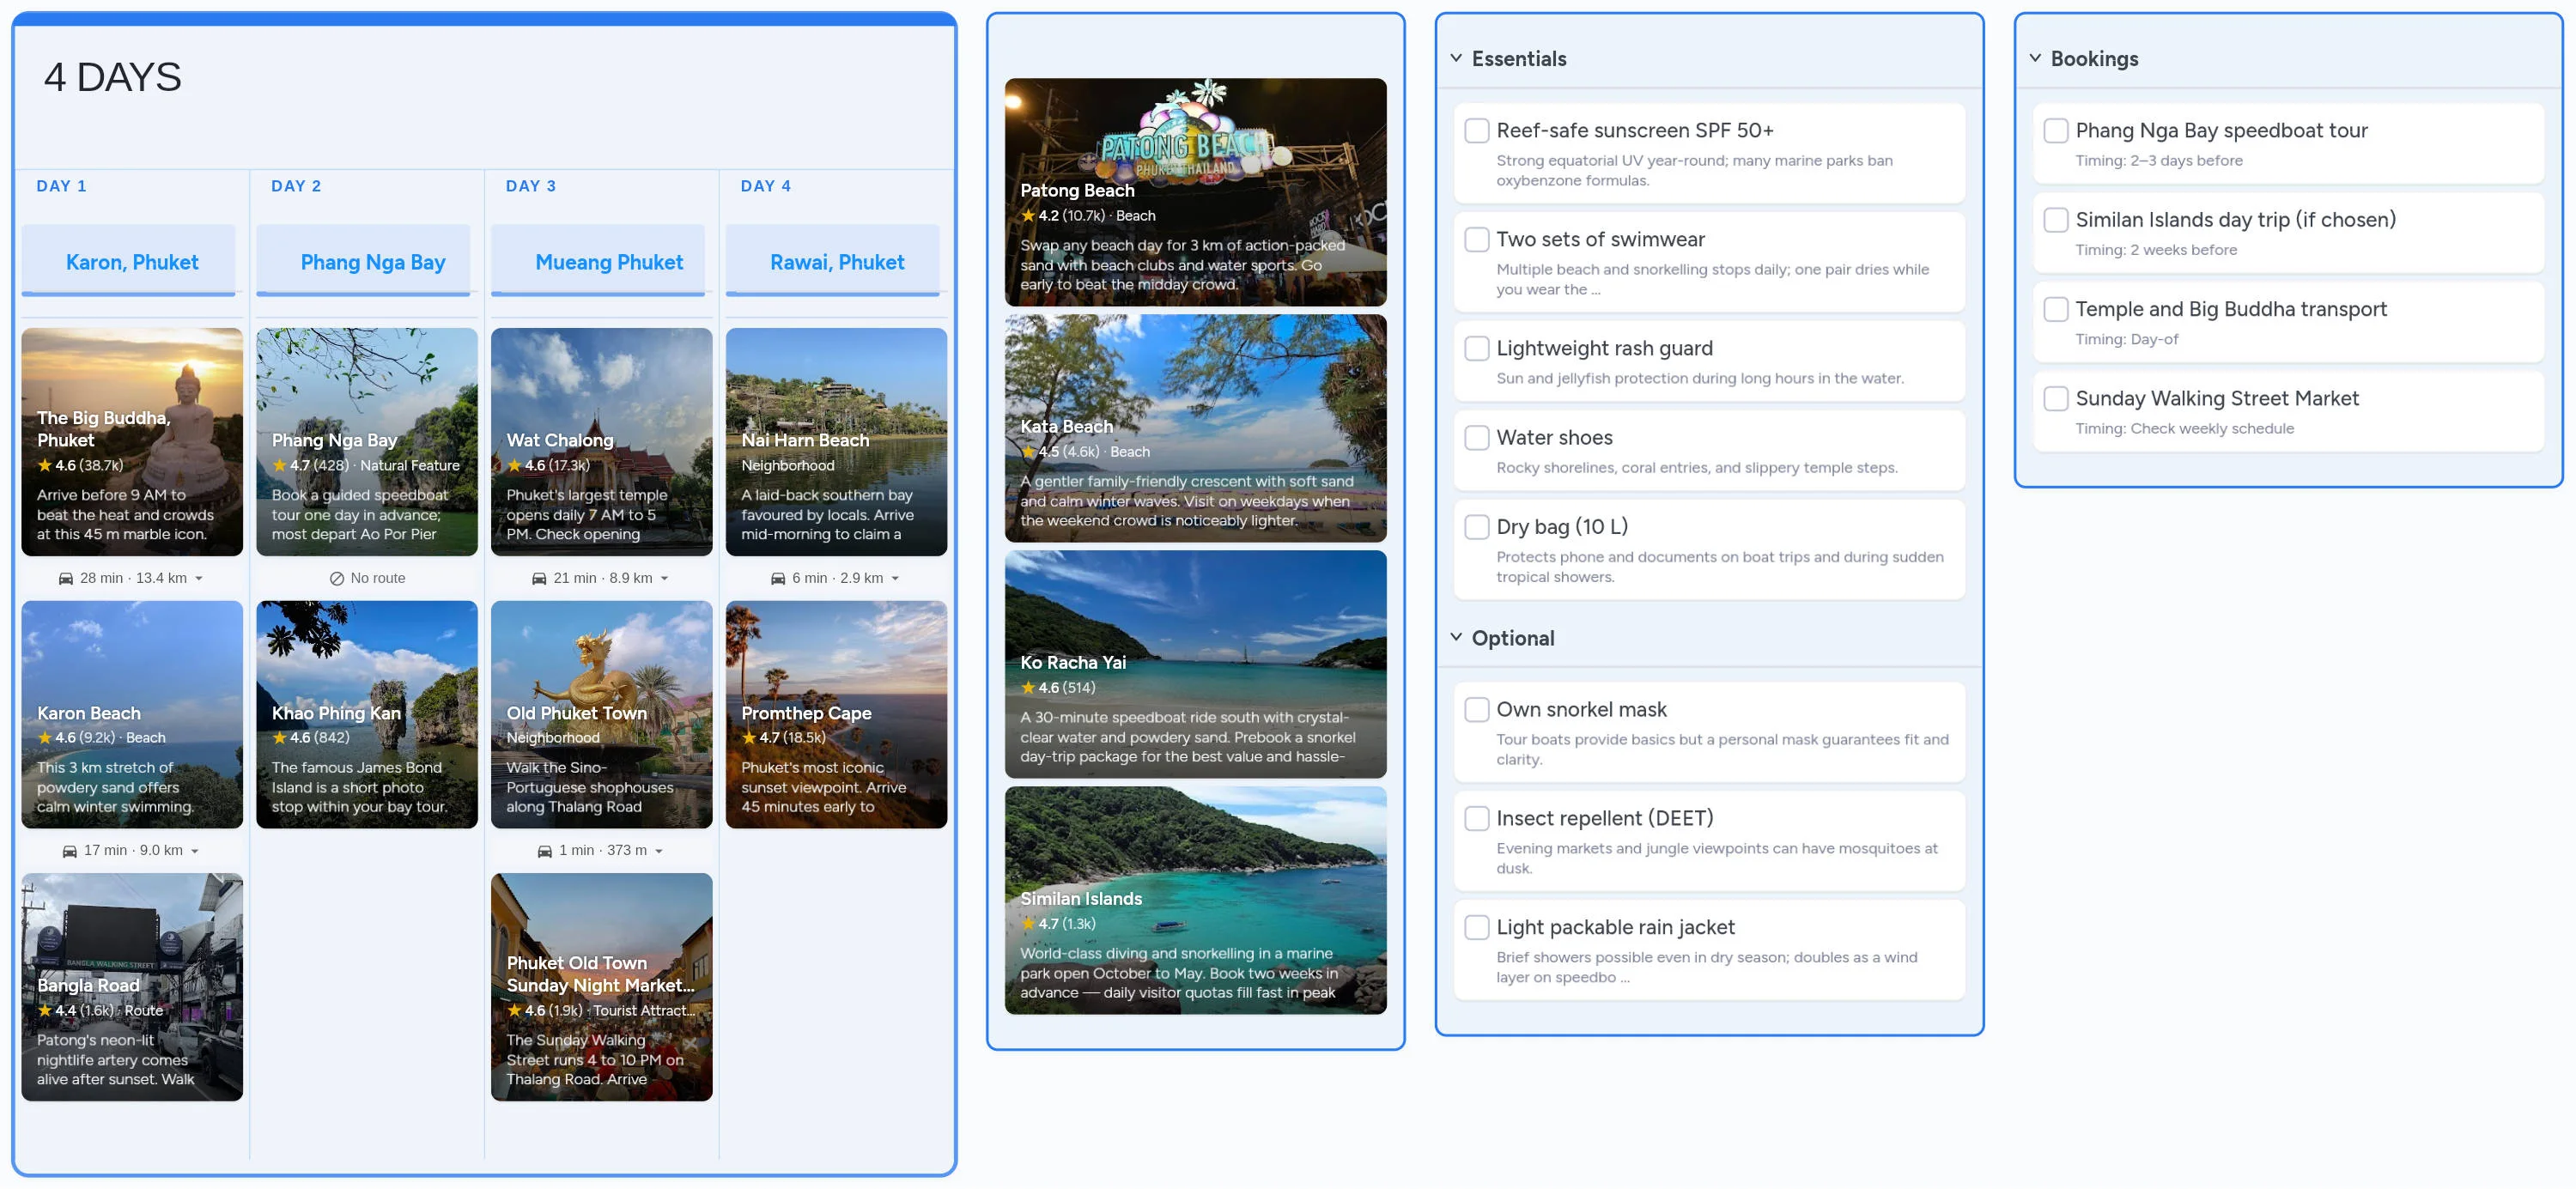
Task: Select the Karon, Phuket day header
Action: (129, 262)
